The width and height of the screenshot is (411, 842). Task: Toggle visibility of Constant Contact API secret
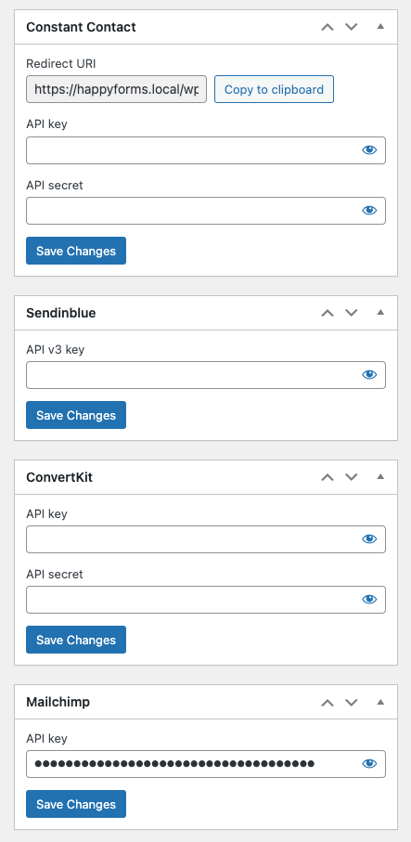point(369,211)
